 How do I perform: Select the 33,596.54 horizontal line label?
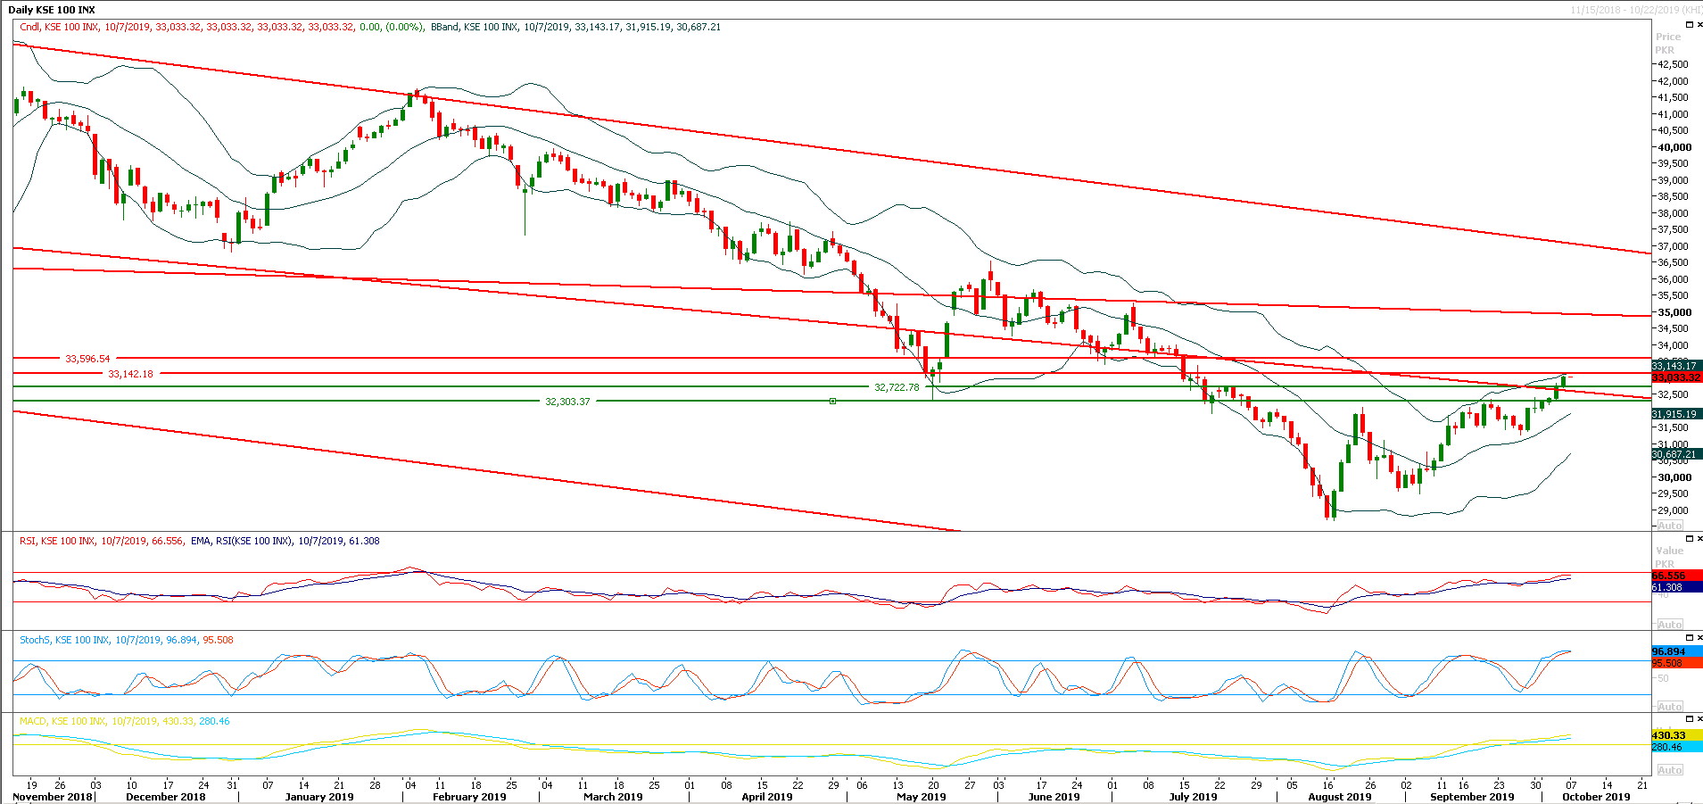(87, 359)
